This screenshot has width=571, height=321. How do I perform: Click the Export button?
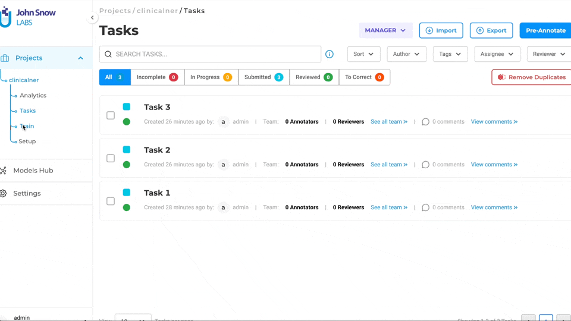491,30
